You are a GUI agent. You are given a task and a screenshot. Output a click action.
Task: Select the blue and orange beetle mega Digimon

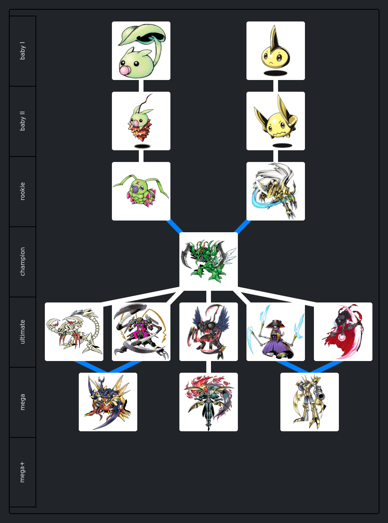(x=108, y=402)
